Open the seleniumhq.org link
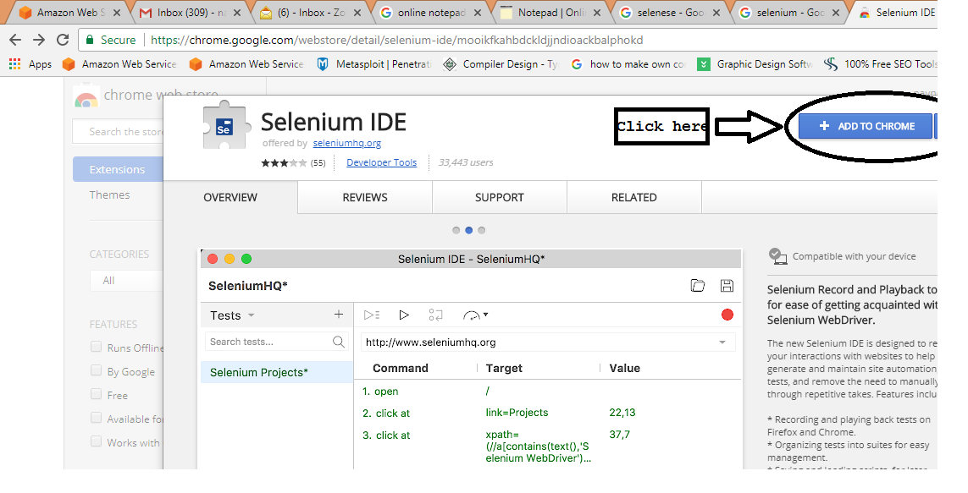 pos(347,143)
